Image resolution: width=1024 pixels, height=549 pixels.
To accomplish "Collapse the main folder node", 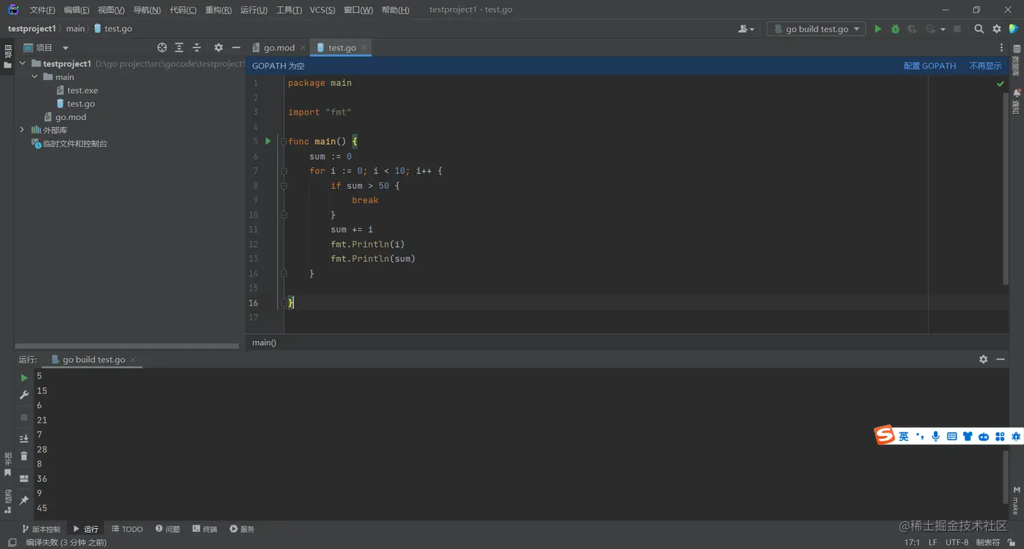I will (35, 76).
